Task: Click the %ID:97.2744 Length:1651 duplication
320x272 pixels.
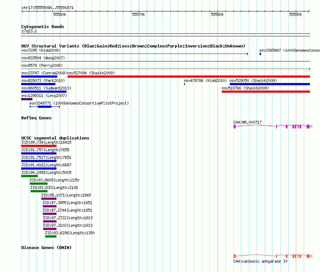Action: tap(50, 214)
